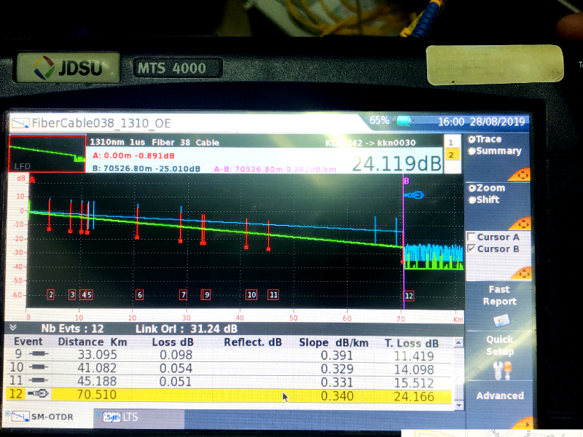This screenshot has height=437, width=583.
Task: Select event marker 11 on trace
Action: (273, 295)
